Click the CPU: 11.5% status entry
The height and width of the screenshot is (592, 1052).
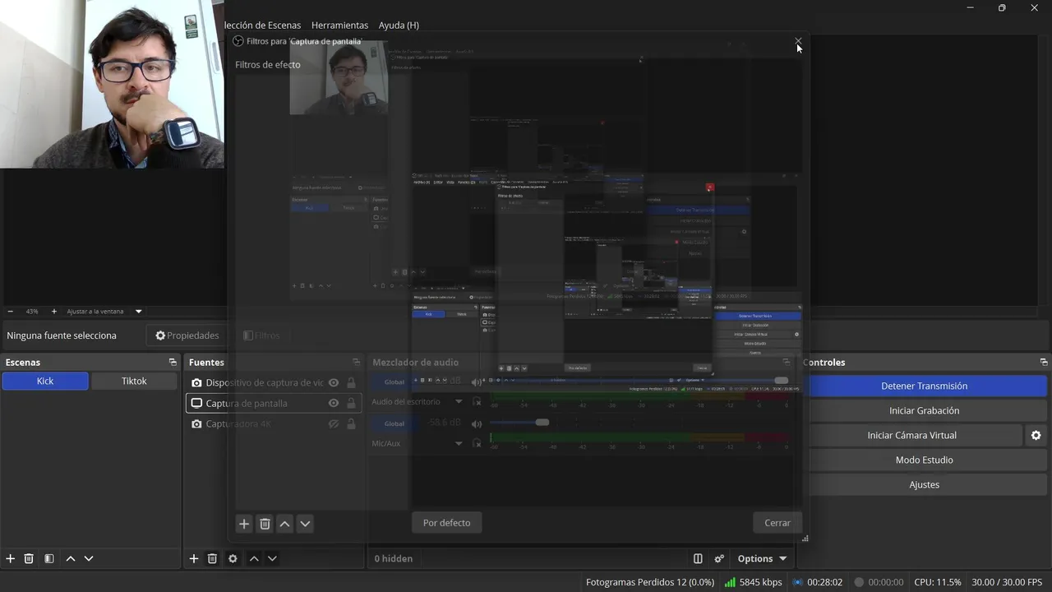937,582
